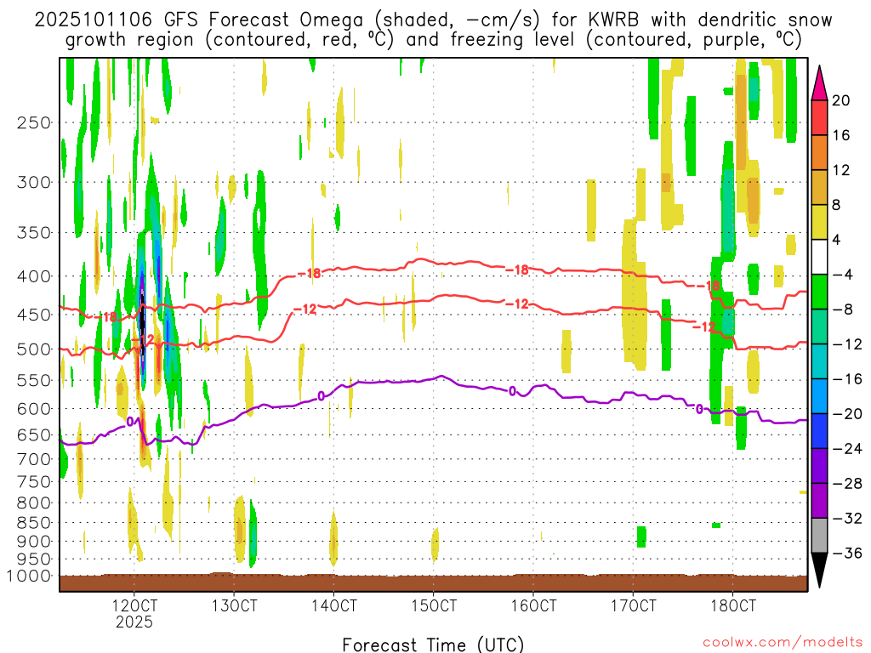Click the magenta upward arrow atop colorbar
Screen dimensions: 871x653
[x=819, y=82]
